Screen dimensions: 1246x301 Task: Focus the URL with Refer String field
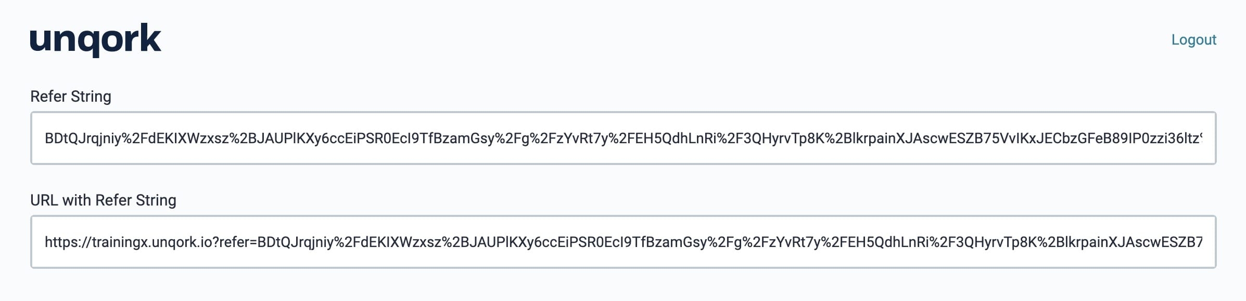[623, 242]
